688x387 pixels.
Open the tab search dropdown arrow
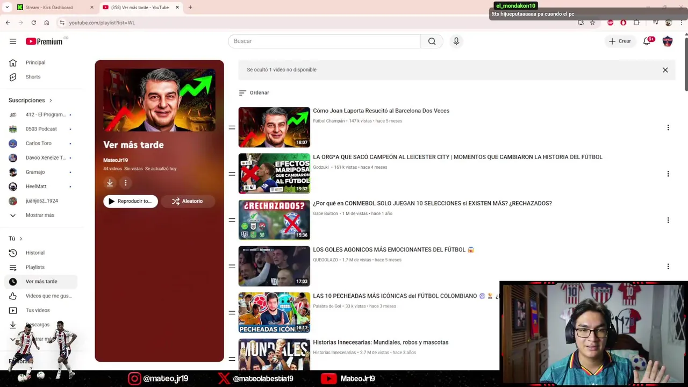point(7,8)
